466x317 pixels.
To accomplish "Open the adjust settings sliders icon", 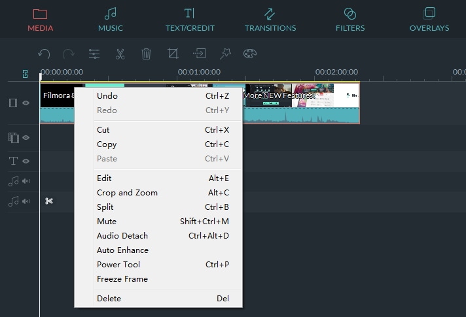I will [94, 54].
